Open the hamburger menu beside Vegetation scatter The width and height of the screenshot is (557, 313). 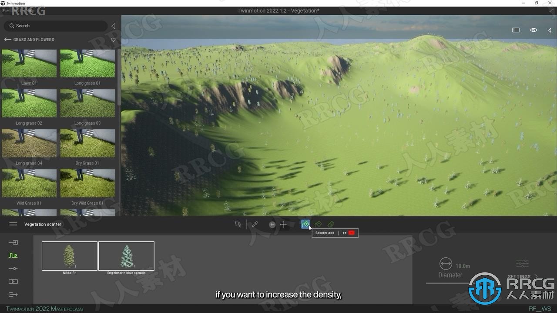[13, 224]
